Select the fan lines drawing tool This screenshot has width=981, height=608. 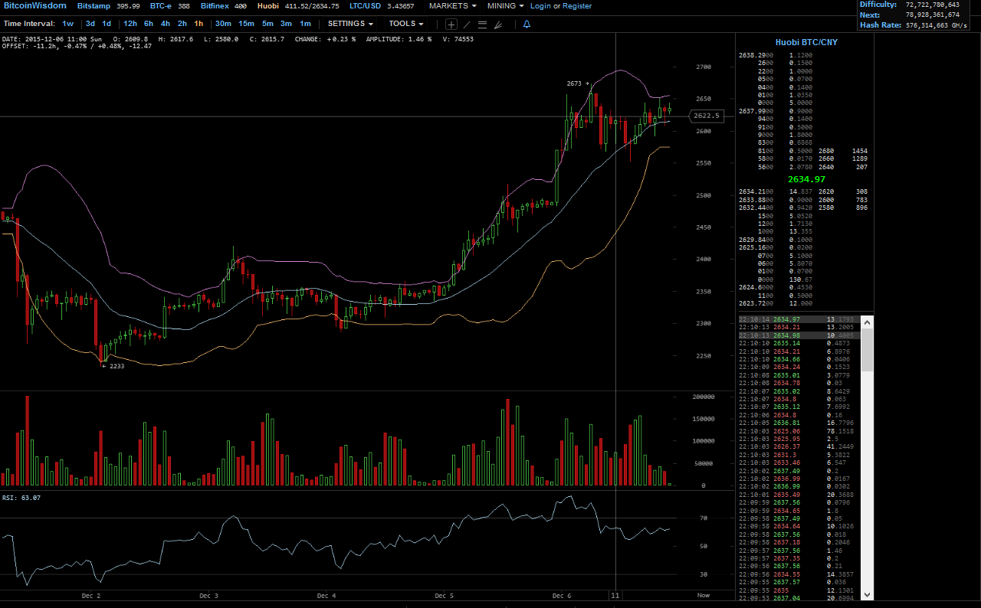497,25
